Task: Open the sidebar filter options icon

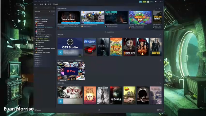Action: point(54,14)
